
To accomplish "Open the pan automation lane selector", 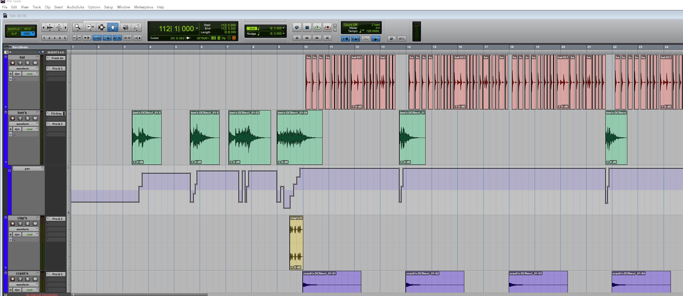I will (x=28, y=168).
